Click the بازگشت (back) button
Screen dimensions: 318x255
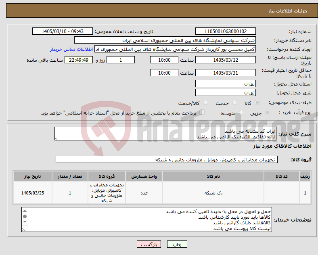tap(149, 244)
